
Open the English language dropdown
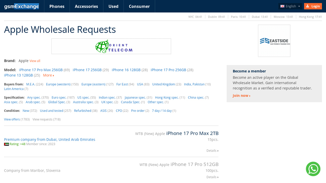[x=290, y=6]
